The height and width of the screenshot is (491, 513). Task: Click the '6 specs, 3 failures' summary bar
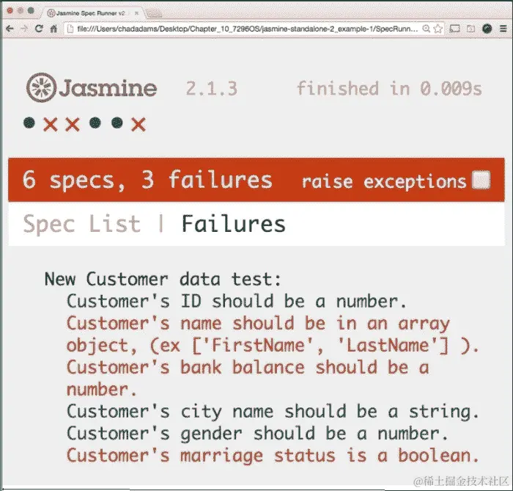pos(256,180)
